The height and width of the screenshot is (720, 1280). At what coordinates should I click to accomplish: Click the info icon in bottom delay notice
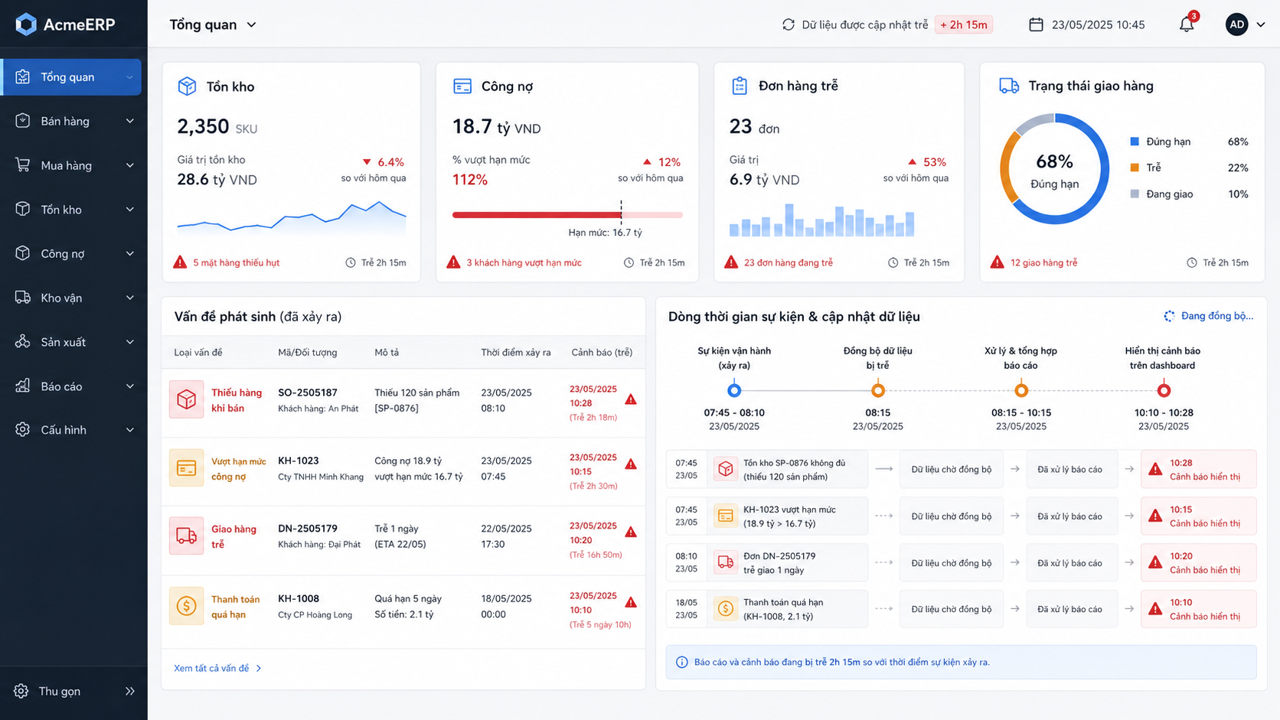(x=681, y=662)
